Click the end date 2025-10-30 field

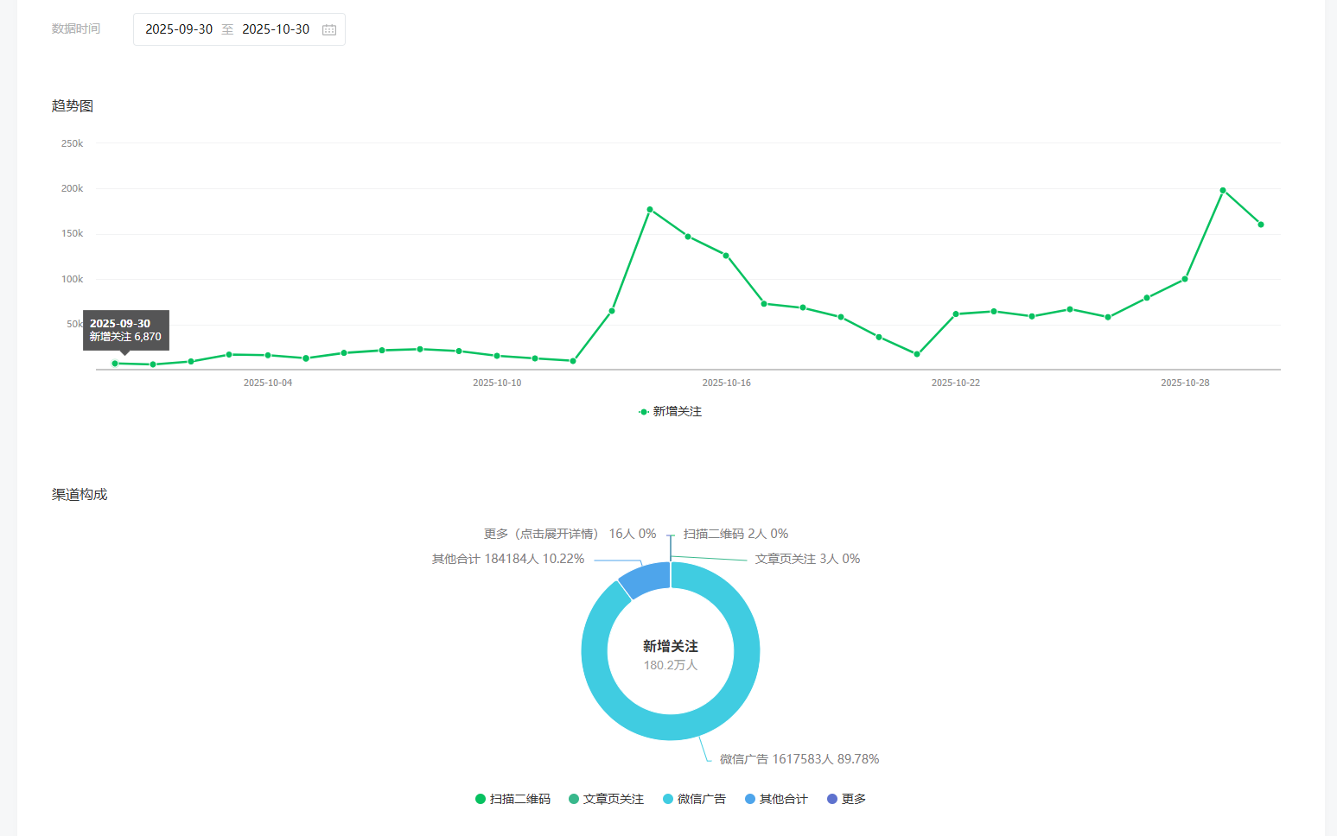276,29
